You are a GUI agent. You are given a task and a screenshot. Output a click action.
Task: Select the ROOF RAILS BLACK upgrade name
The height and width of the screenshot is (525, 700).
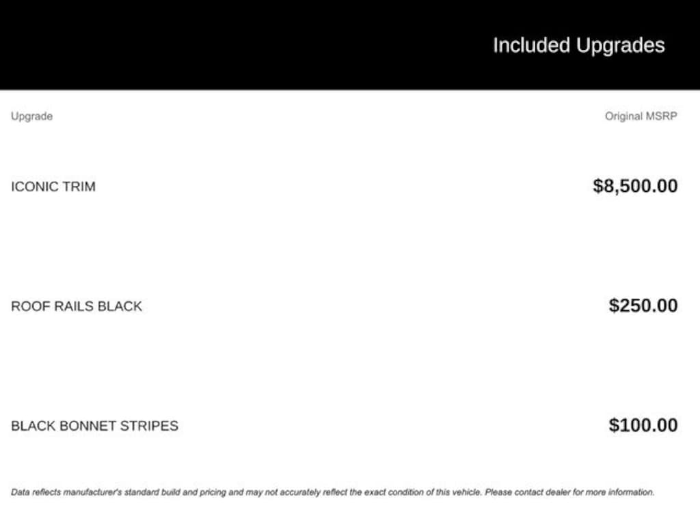[77, 306]
